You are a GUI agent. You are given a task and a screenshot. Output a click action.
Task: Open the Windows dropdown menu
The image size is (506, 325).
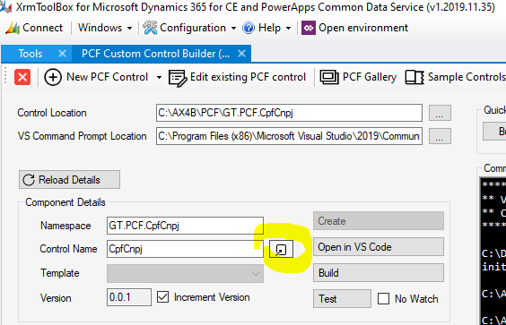tap(105, 28)
